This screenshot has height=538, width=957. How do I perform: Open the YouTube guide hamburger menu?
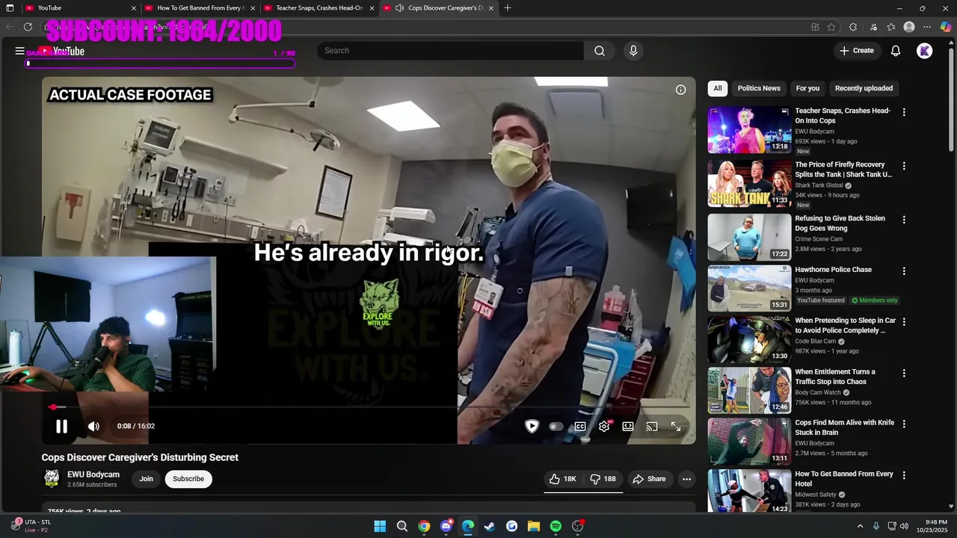pyautogui.click(x=20, y=51)
